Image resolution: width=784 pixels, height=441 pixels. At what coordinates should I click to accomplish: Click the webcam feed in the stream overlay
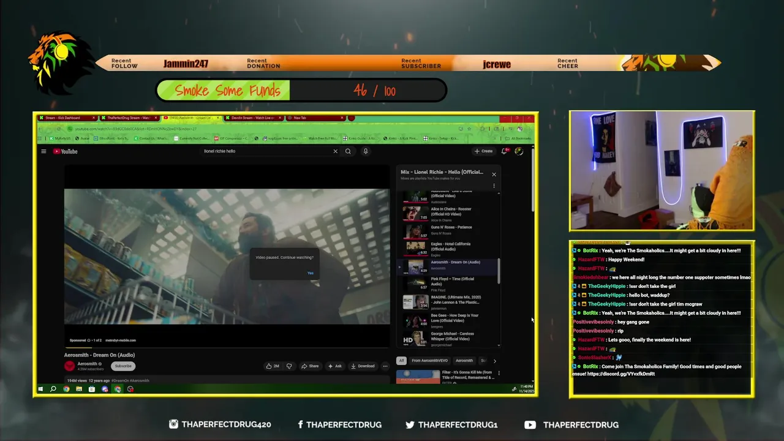pos(662,171)
